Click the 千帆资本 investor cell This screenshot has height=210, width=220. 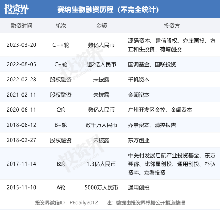tap(139, 80)
